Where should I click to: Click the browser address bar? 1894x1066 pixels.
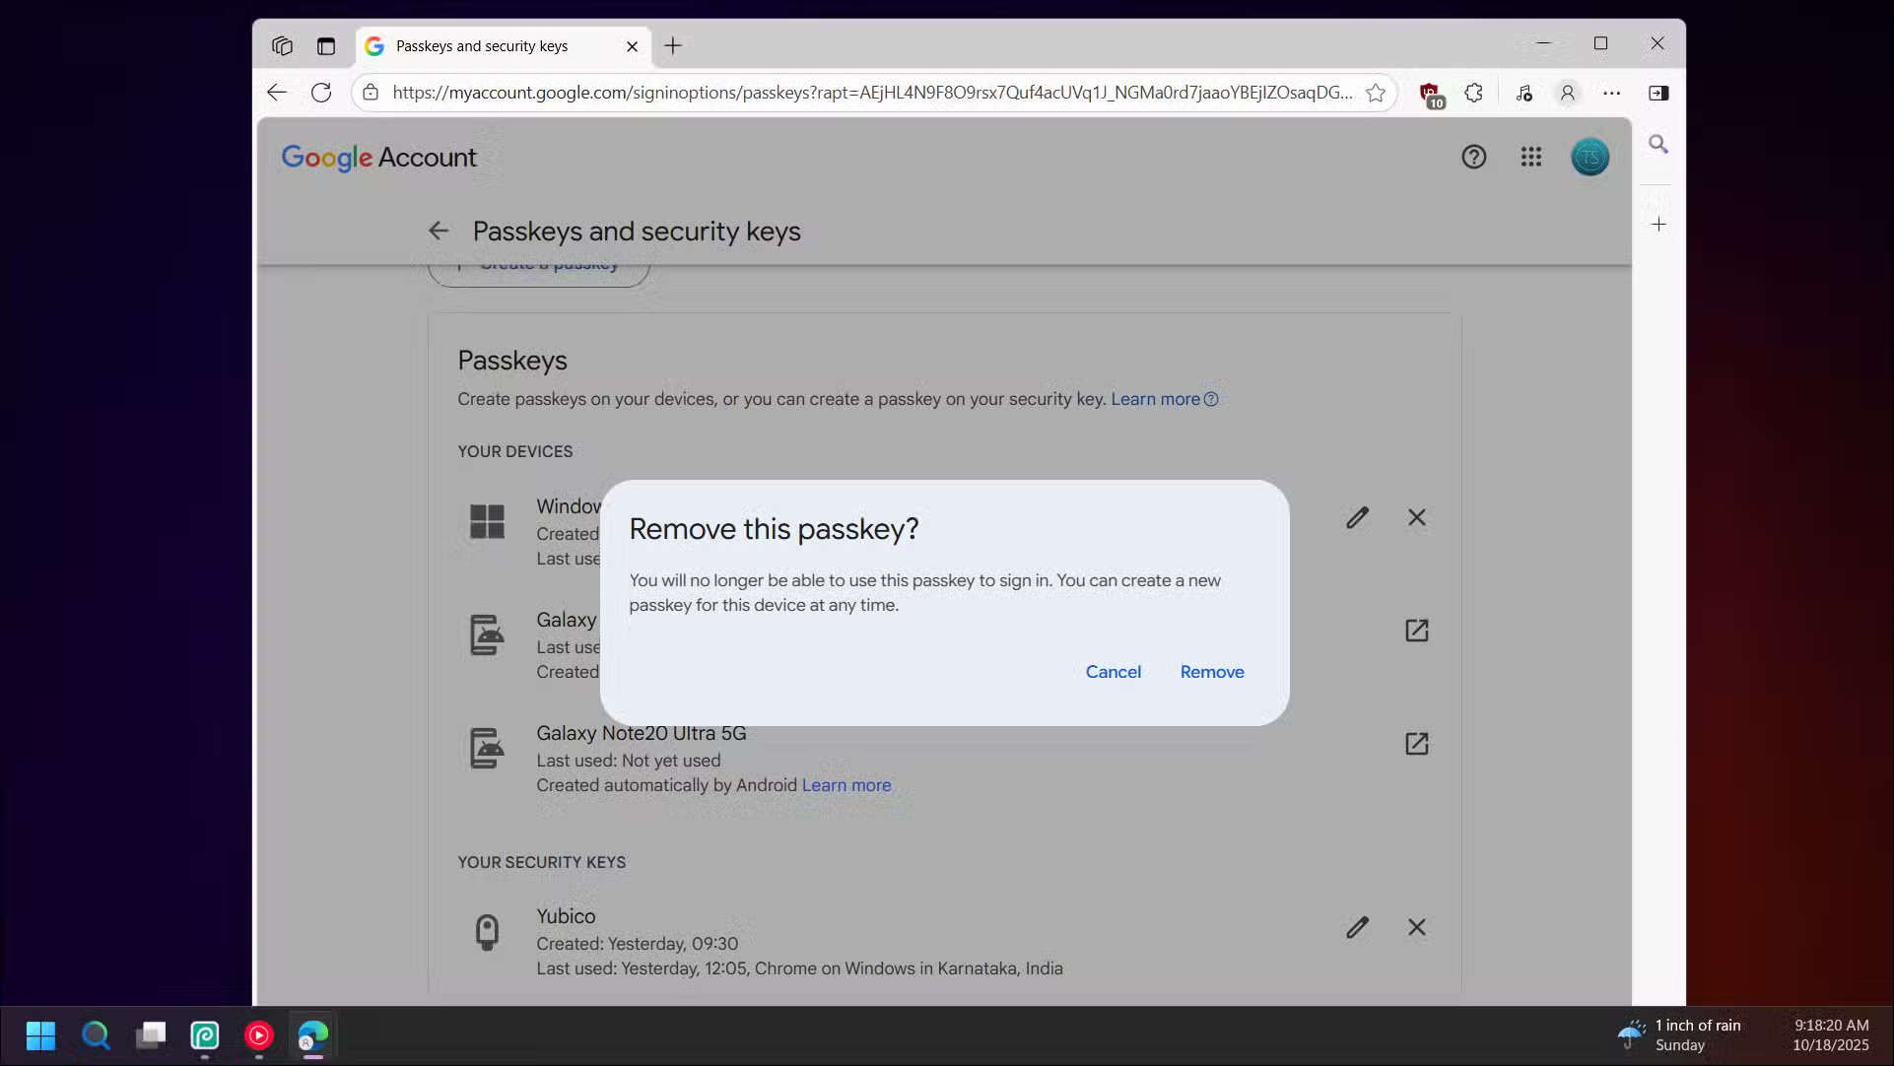(x=867, y=93)
